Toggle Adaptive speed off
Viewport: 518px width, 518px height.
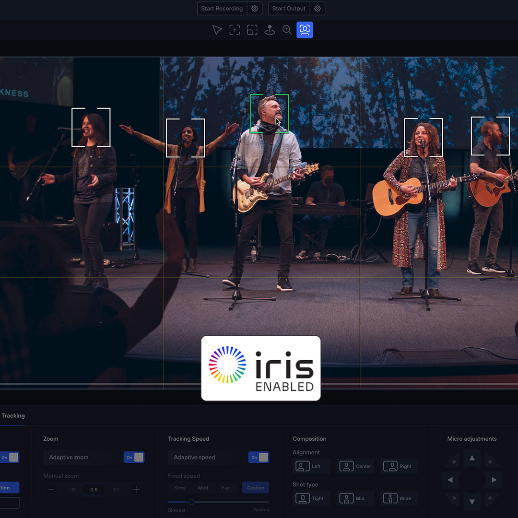point(259,457)
